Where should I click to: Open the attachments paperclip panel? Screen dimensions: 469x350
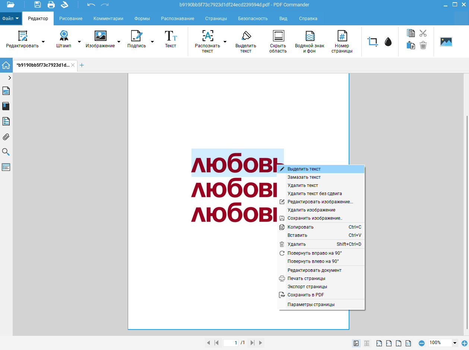tap(6, 137)
